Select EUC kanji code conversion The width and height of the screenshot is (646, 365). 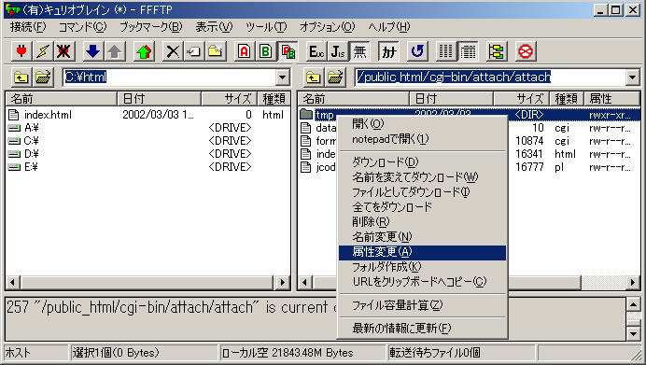click(x=316, y=52)
